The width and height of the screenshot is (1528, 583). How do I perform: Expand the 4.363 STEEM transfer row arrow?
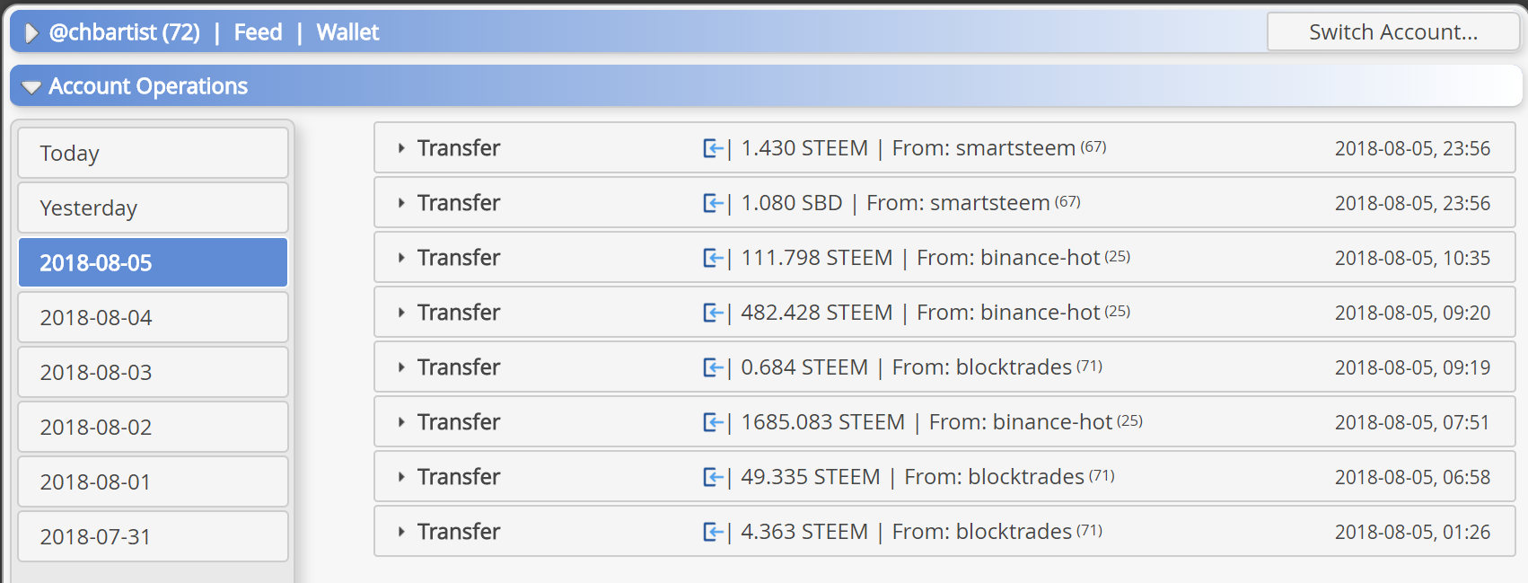click(x=401, y=532)
